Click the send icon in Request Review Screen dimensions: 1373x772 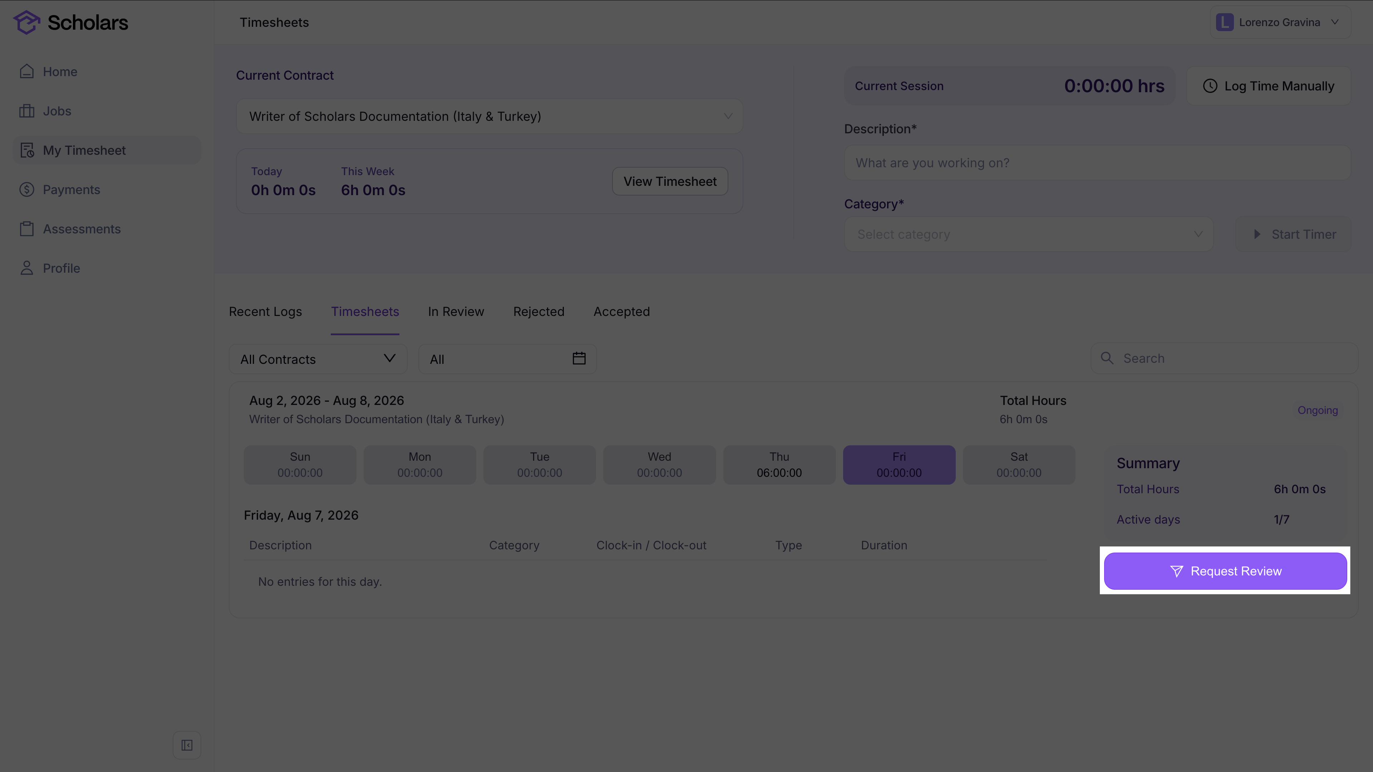(x=1176, y=571)
